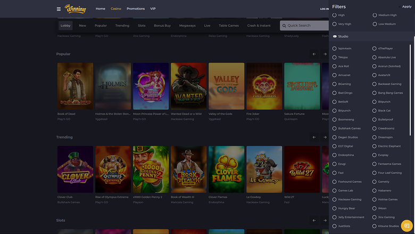Close Filters panel with the X icon
Image resolution: width=415 pixels, height=234 pixels.
[400, 6]
